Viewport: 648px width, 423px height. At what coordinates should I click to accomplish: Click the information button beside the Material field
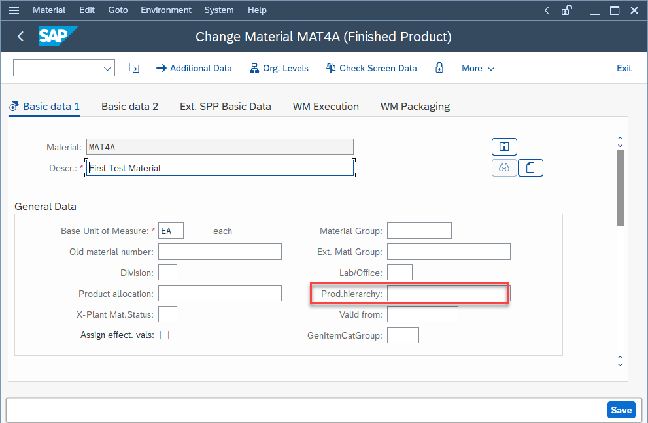tap(503, 146)
